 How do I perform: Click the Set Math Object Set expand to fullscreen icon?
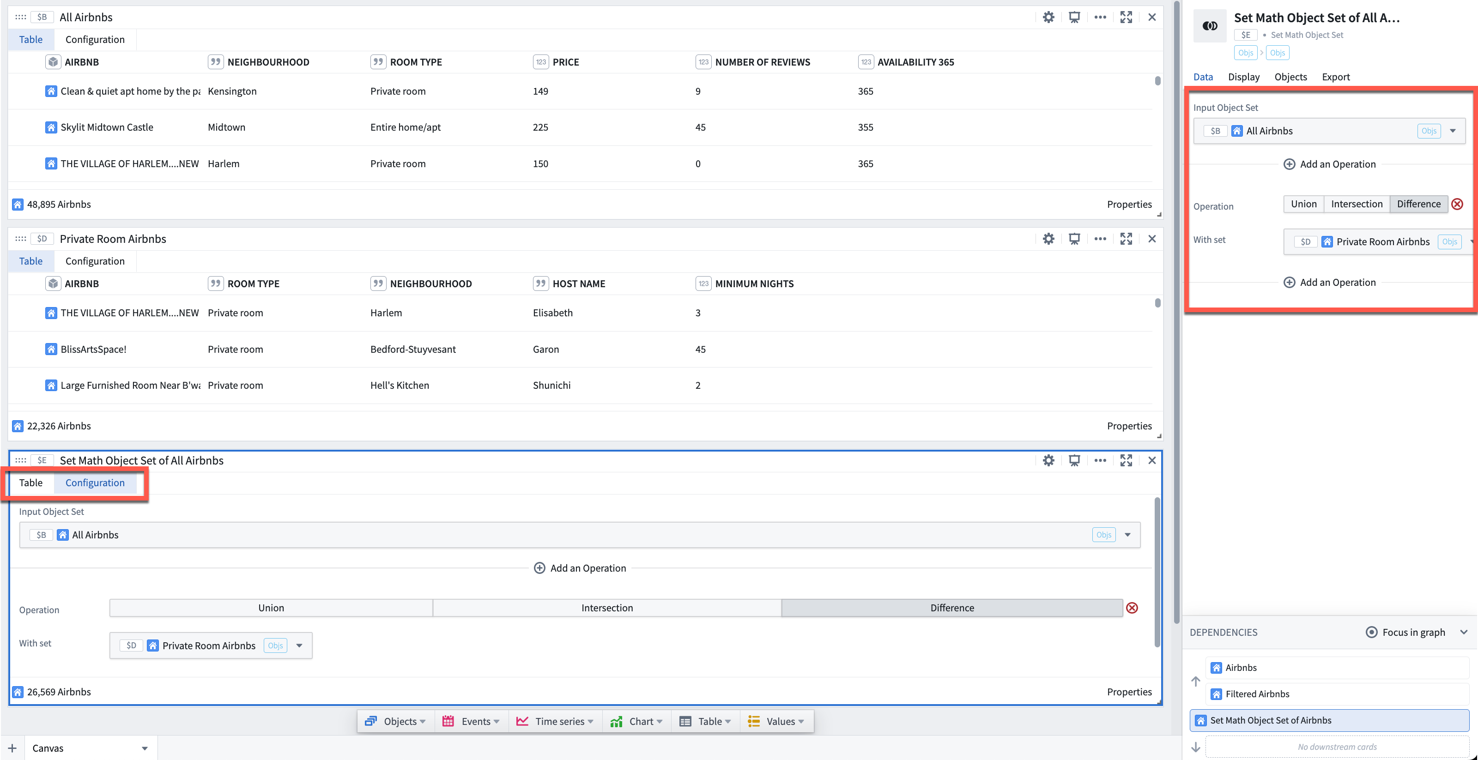click(x=1126, y=459)
